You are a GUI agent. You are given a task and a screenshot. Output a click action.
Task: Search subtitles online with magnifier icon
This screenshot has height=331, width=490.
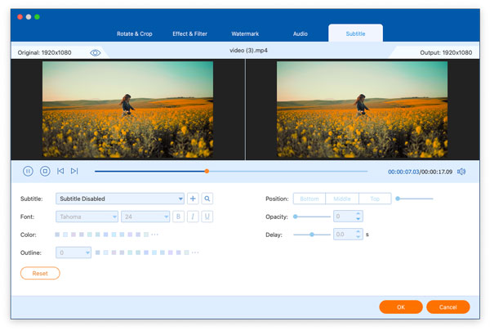click(x=207, y=199)
